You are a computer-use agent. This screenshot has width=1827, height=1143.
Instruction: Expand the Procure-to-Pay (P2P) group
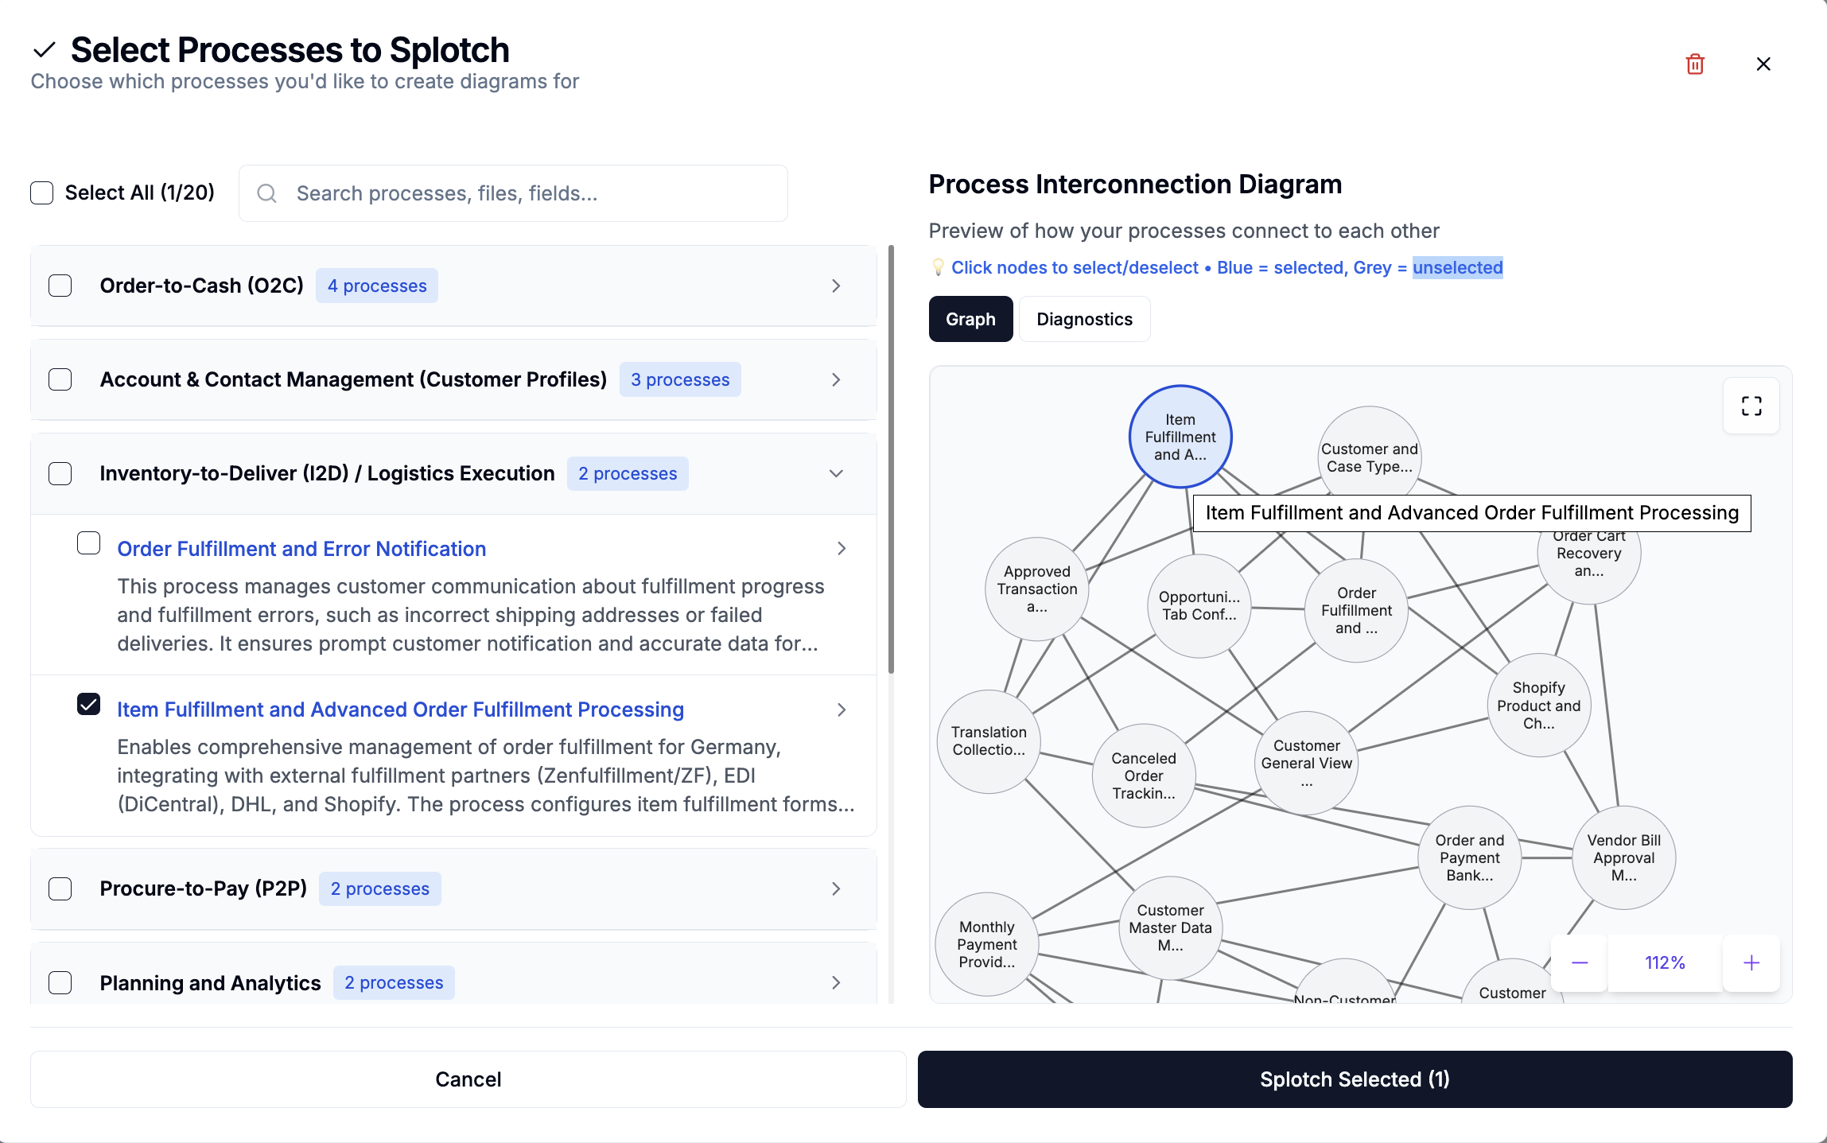pyautogui.click(x=836, y=888)
